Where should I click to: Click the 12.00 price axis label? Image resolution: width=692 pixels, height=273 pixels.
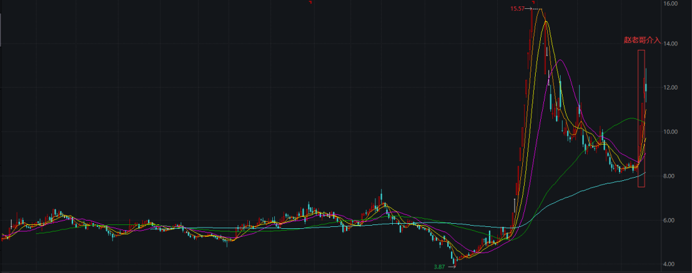pos(671,88)
